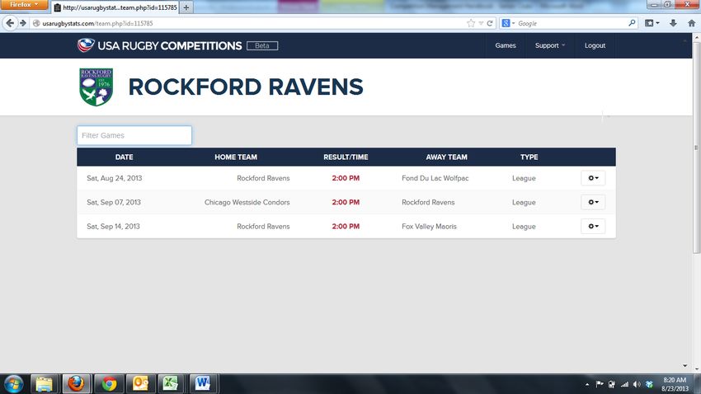Click 'Fox Valley Maoris' away team
Screen dimensions: 701x394
click(x=429, y=227)
